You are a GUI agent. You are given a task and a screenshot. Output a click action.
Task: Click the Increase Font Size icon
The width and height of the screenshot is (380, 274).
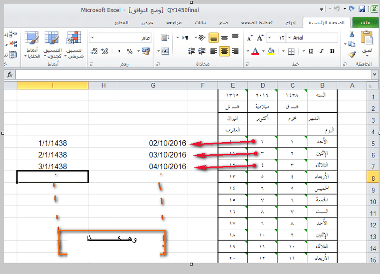(260, 38)
